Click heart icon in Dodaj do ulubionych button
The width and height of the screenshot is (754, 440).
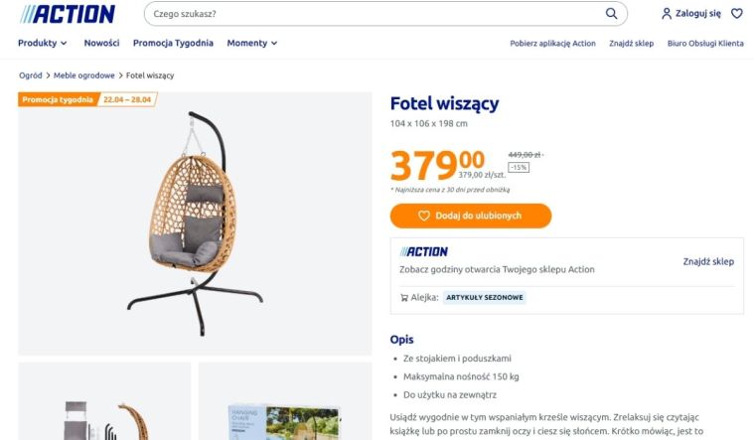[x=423, y=216]
